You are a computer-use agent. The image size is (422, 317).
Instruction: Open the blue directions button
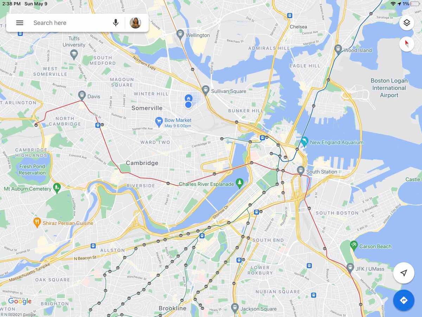tap(404, 300)
